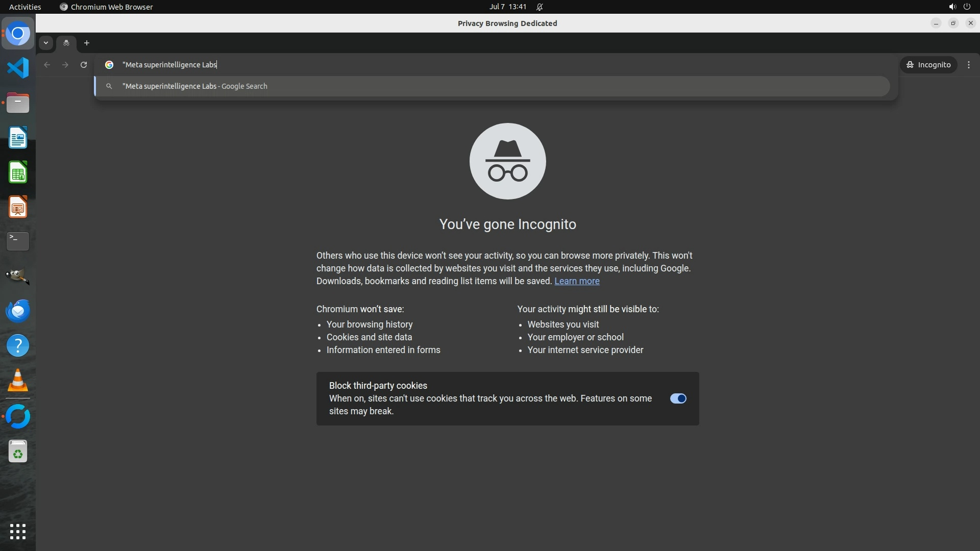
Task: Click the forward navigation arrow
Action: (x=65, y=65)
